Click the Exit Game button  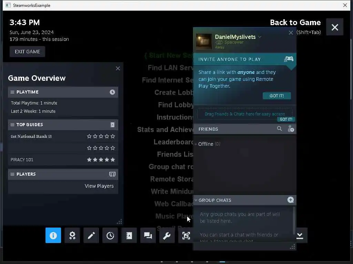(28, 52)
